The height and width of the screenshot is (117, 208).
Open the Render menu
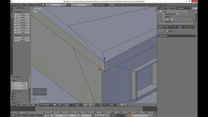click(24, 5)
